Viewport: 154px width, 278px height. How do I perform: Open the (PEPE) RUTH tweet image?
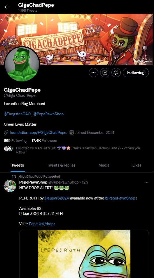point(84,254)
